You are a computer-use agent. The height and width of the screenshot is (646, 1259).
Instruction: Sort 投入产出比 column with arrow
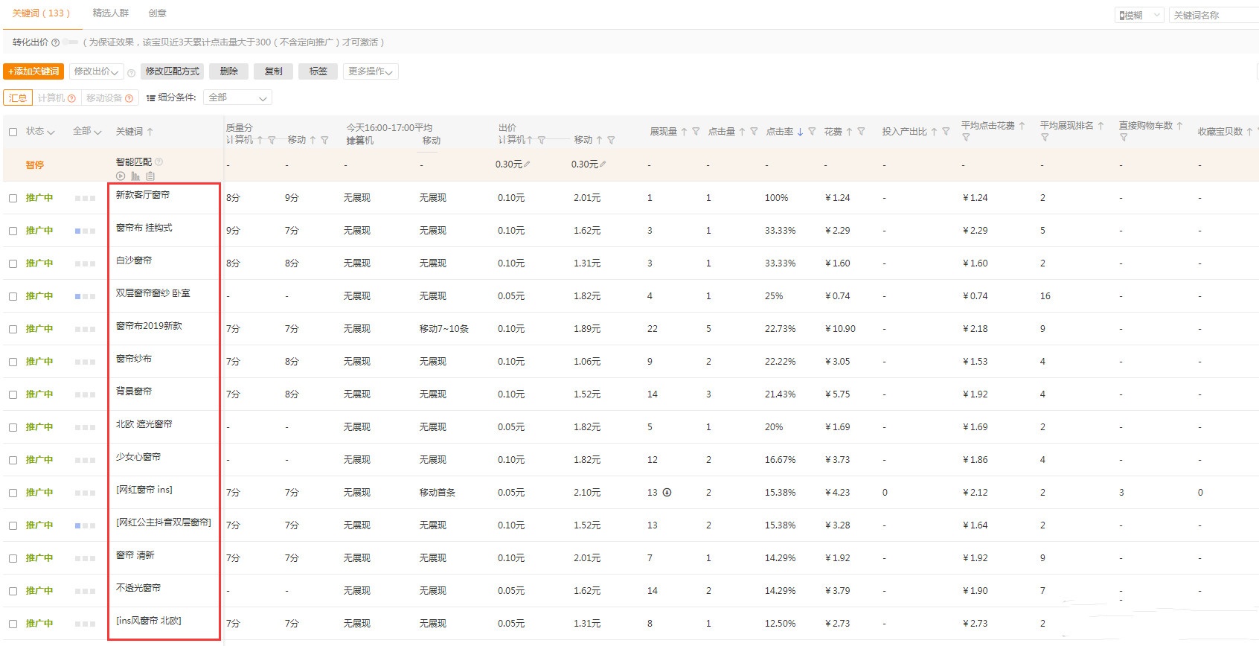click(x=934, y=132)
